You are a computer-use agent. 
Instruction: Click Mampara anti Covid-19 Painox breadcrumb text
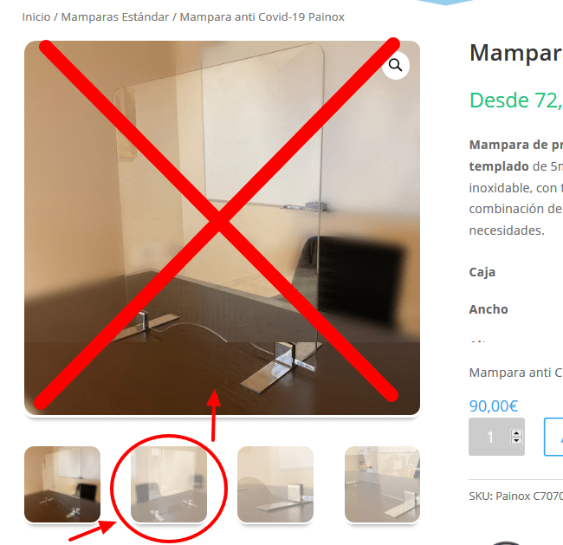[262, 16]
